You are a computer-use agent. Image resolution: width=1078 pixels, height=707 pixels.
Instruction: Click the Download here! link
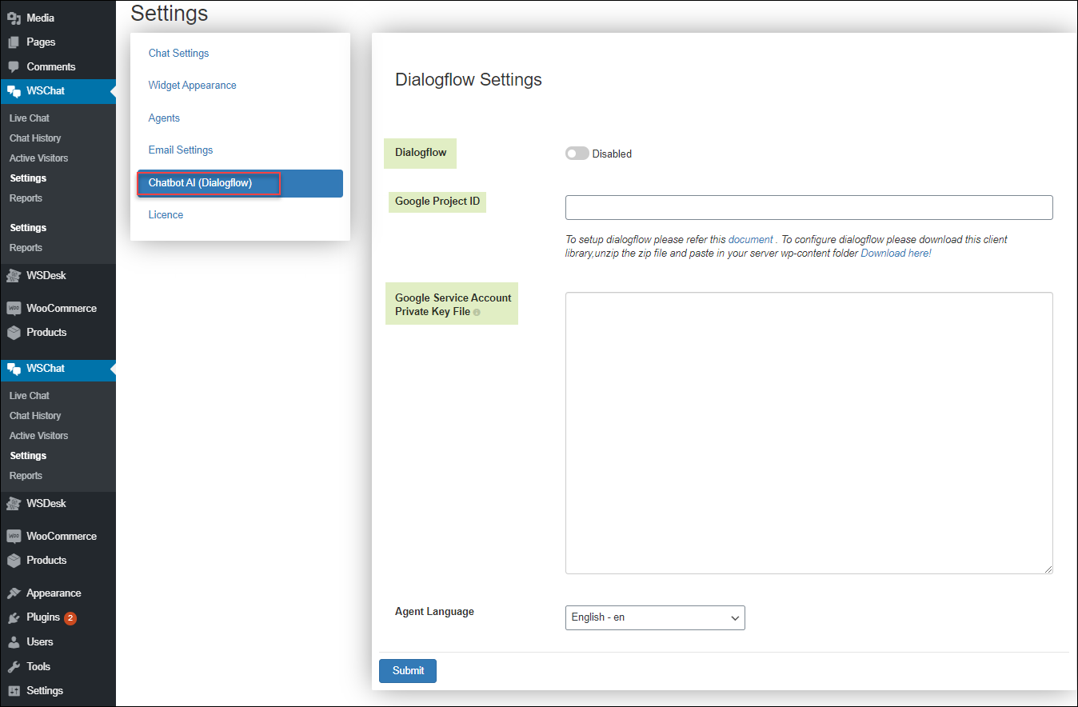pos(896,253)
